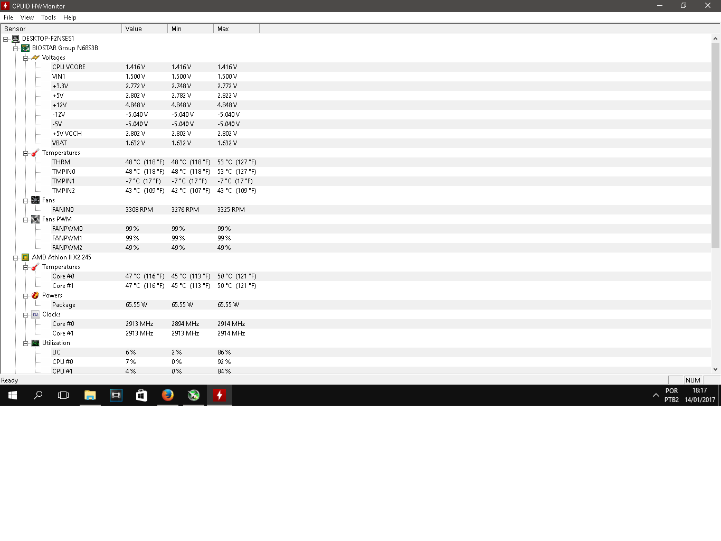Screen dimensions: 721x541
Task: Click the motherboard icon beside BIOSTAR Group
Action: pos(25,48)
